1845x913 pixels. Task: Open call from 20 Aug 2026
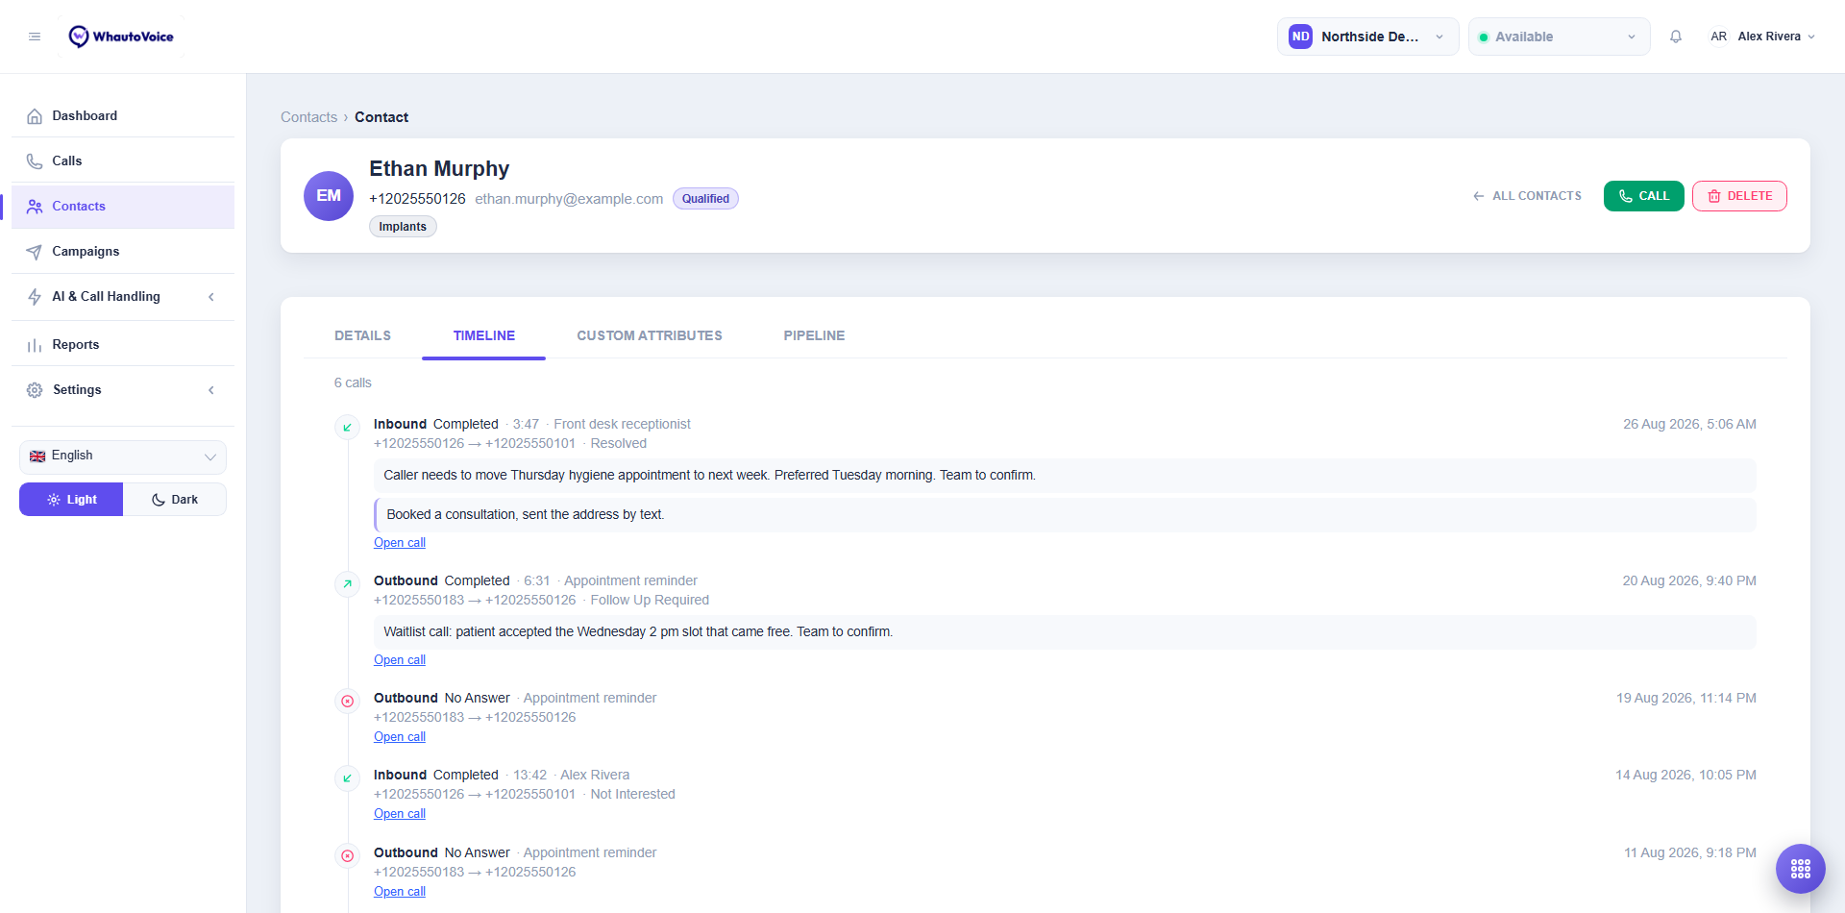coord(400,660)
